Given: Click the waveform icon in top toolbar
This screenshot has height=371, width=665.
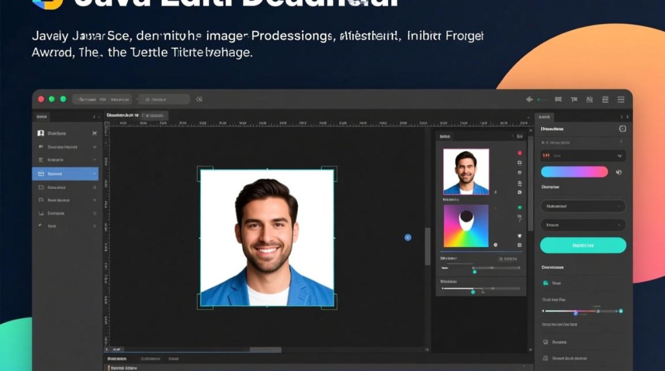Looking at the screenshot, I should [529, 99].
